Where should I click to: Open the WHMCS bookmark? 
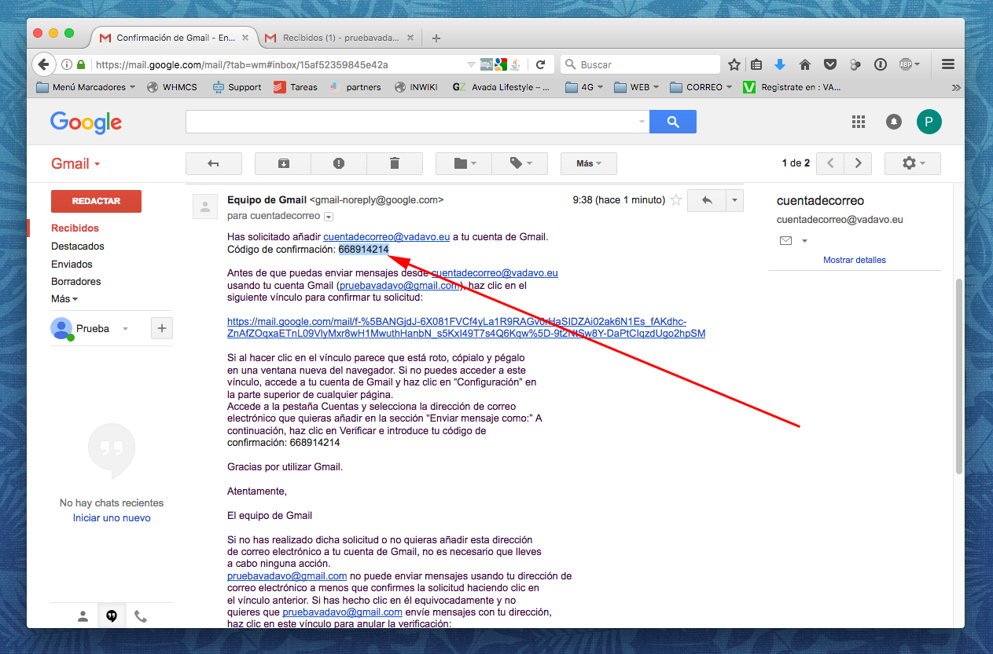[x=171, y=87]
